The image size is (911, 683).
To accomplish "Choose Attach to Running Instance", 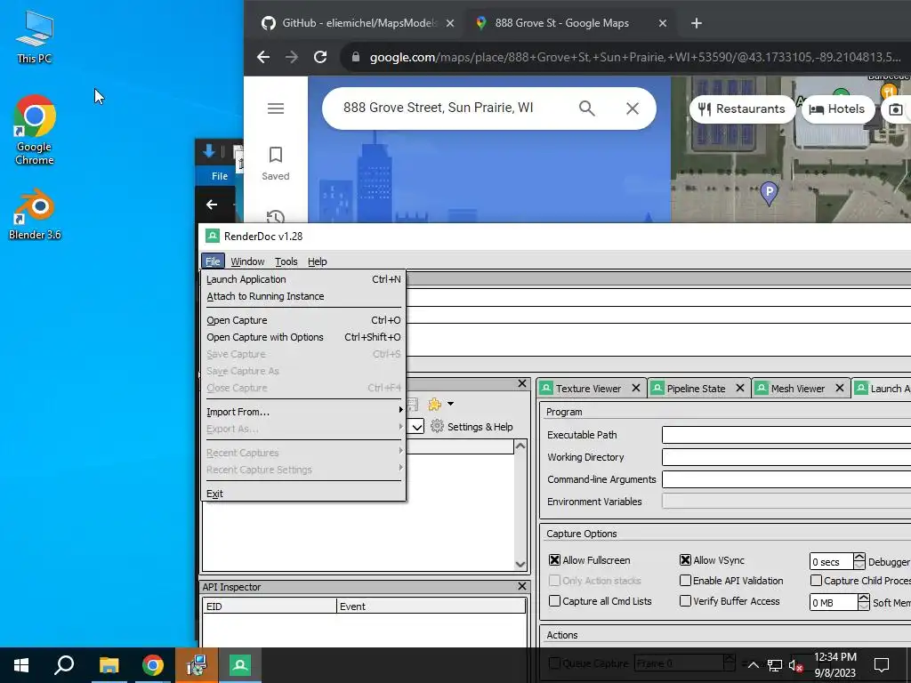I will 303,296.
